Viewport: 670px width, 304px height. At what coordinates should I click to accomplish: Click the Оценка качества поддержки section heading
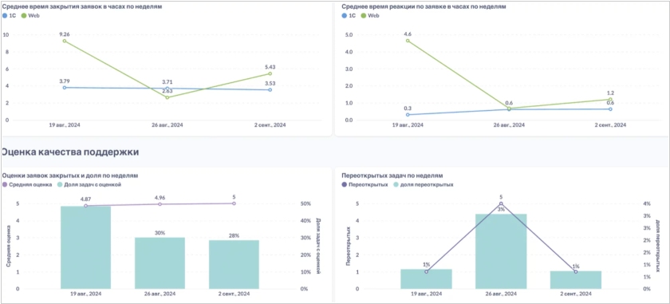pos(70,152)
